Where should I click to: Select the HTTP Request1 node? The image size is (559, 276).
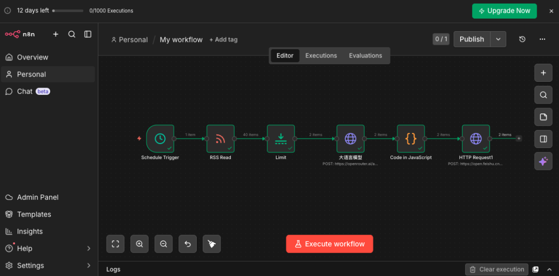(476, 139)
